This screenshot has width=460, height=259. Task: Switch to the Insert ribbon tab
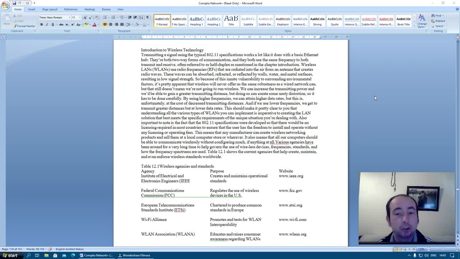click(32, 9)
